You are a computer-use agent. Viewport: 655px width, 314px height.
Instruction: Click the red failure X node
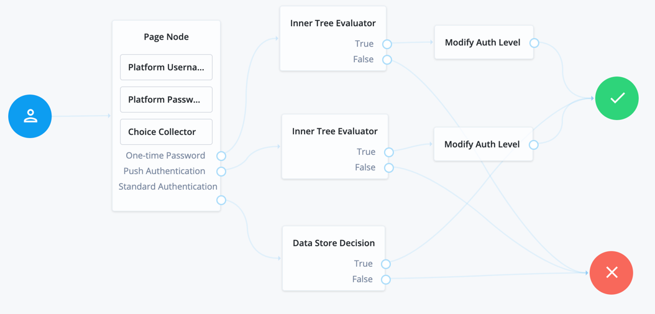pyautogui.click(x=611, y=272)
